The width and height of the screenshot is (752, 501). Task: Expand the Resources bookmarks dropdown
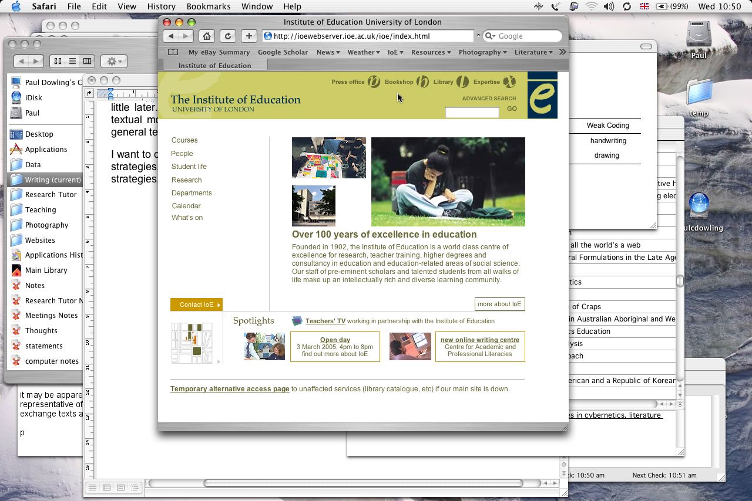click(x=431, y=52)
